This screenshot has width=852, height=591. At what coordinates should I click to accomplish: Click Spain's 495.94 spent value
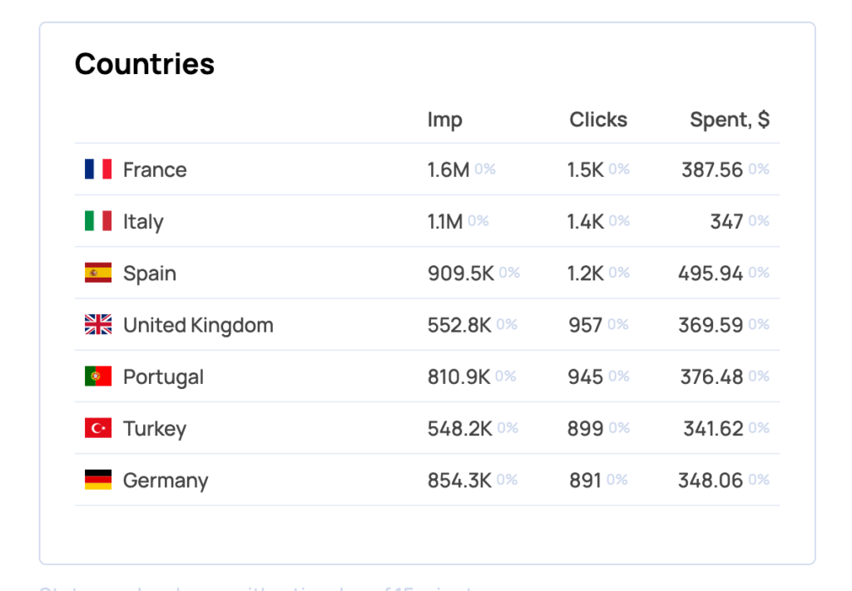coord(711,273)
